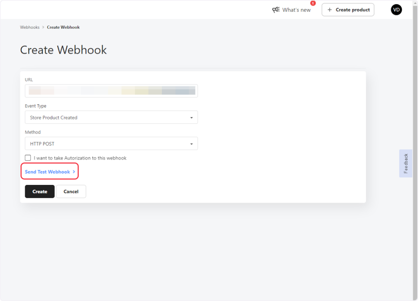Open the Event Type dropdown

click(x=111, y=117)
